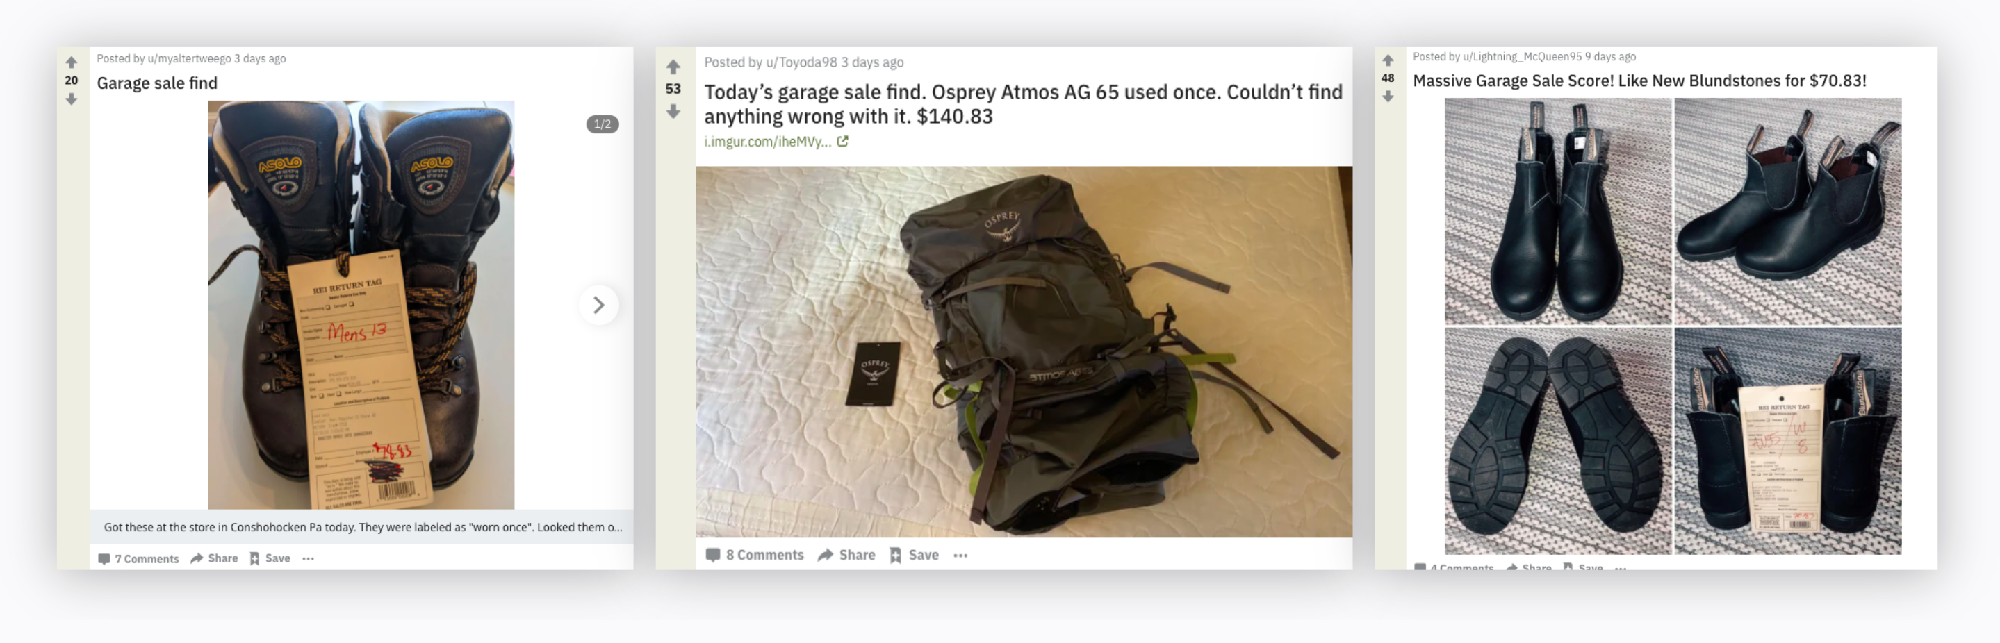2000x643 pixels.
Task: Downvote the Blundstones garage sale post
Action: [1388, 97]
